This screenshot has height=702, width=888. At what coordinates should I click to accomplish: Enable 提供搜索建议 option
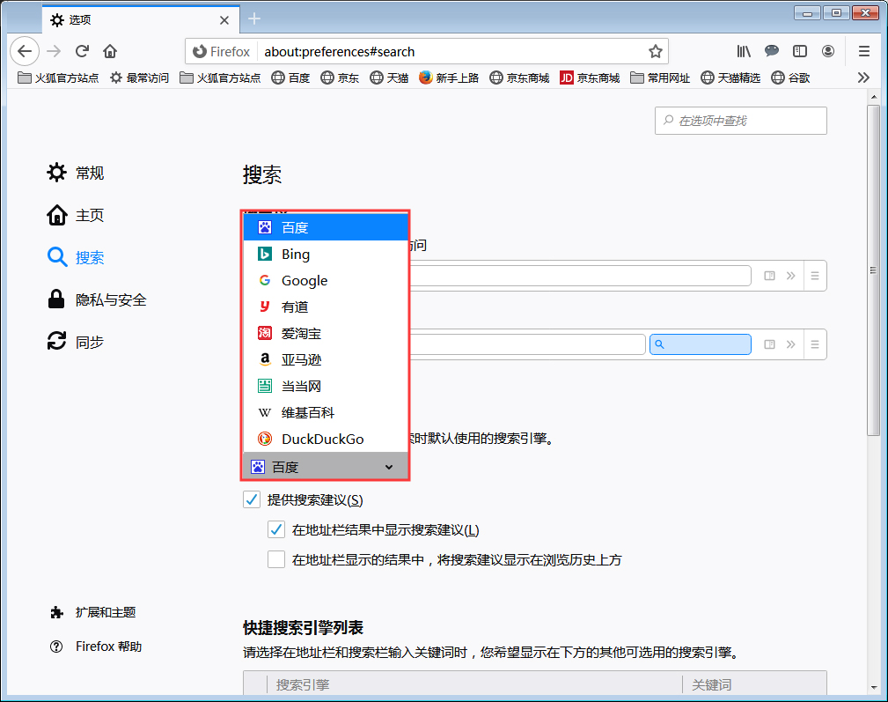(251, 499)
